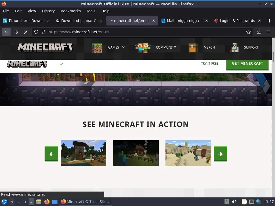
Task: Open the Firefox hamburger application menu
Action: tap(269, 32)
